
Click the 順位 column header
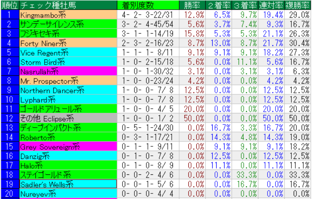click(9, 5)
